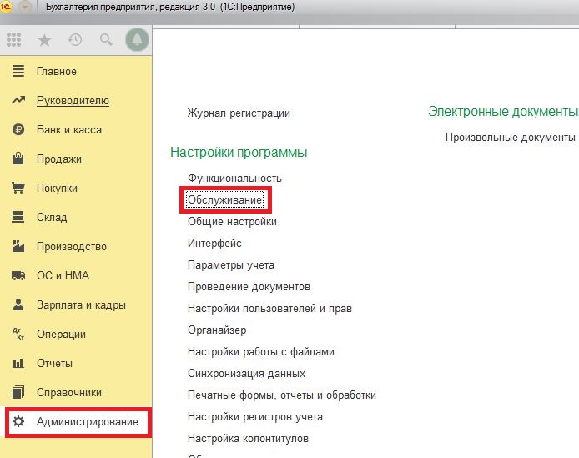The image size is (579, 458).
Task: Select the Банк и касса ruble icon
Action: [x=18, y=129]
